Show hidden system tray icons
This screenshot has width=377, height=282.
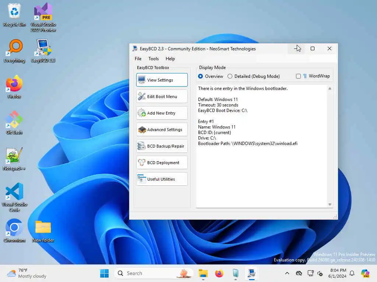pos(287,273)
